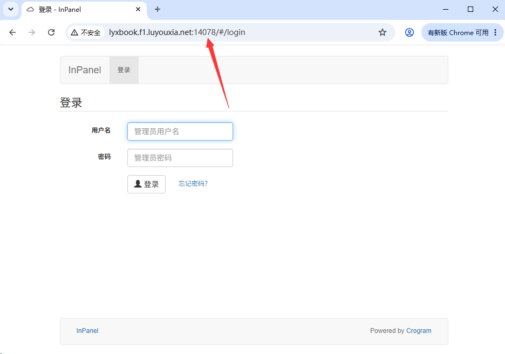Click the 用户名 field label
Viewport: 505px width, 354px height.
[x=101, y=130]
